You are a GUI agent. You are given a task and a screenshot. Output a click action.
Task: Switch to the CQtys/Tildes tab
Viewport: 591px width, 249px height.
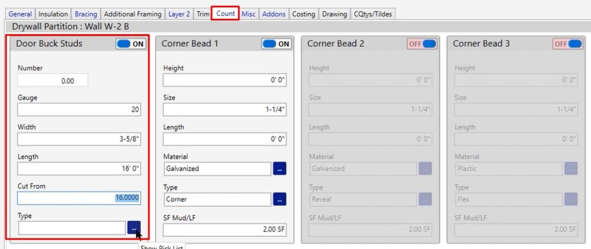pos(372,14)
